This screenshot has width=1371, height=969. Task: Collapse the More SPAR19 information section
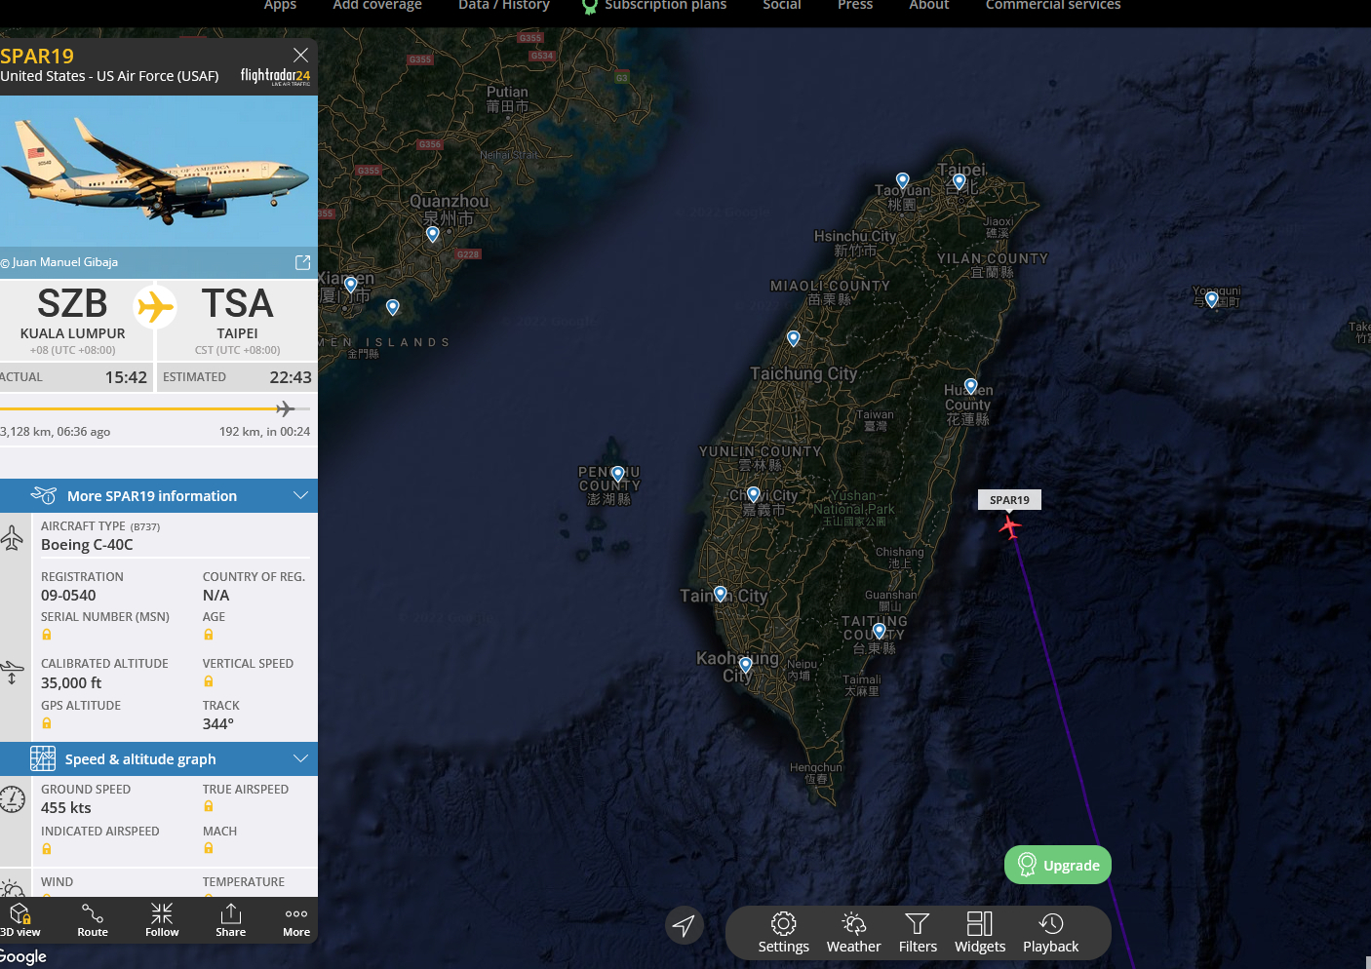coord(300,495)
